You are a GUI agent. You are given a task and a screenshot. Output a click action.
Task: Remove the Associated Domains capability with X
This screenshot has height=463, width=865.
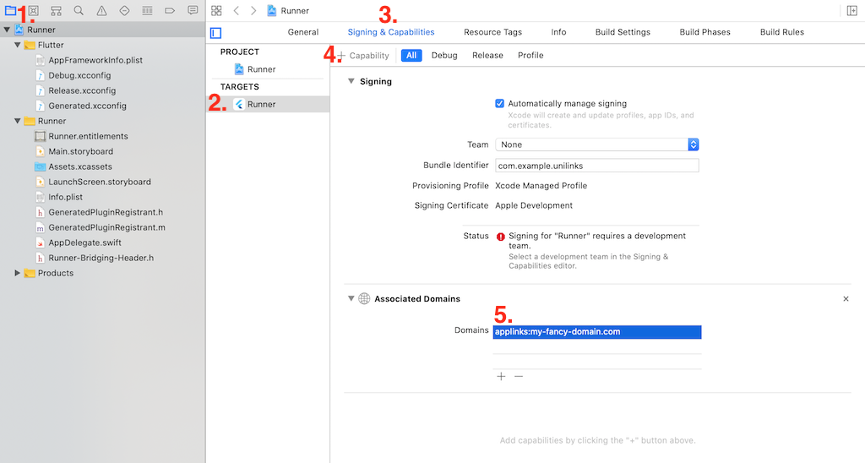tap(846, 298)
